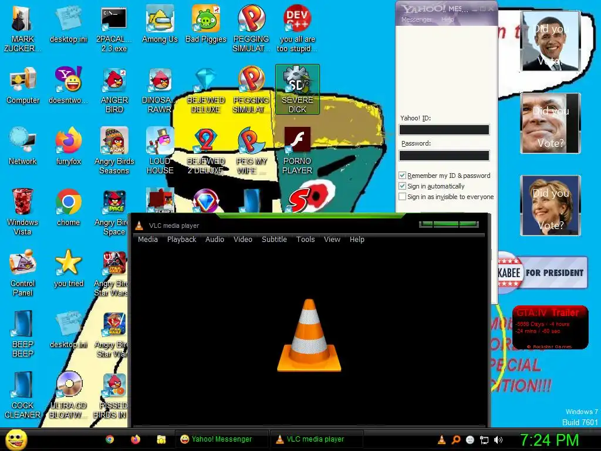Open the doesntwo Yahoo desktop icon

pyautogui.click(x=69, y=86)
